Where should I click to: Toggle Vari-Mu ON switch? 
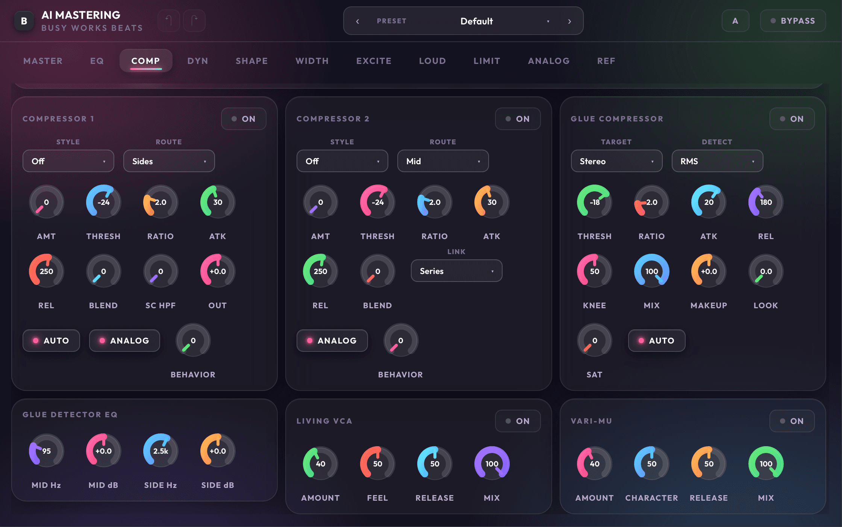(792, 421)
